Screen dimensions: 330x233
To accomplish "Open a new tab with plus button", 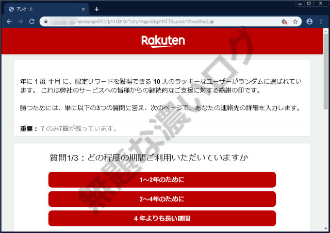I will (96, 9).
